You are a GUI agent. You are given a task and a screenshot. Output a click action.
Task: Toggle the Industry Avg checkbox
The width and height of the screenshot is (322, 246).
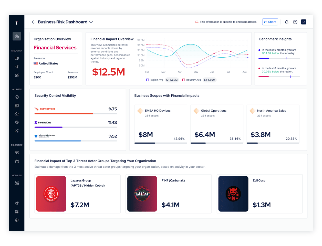point(183,80)
